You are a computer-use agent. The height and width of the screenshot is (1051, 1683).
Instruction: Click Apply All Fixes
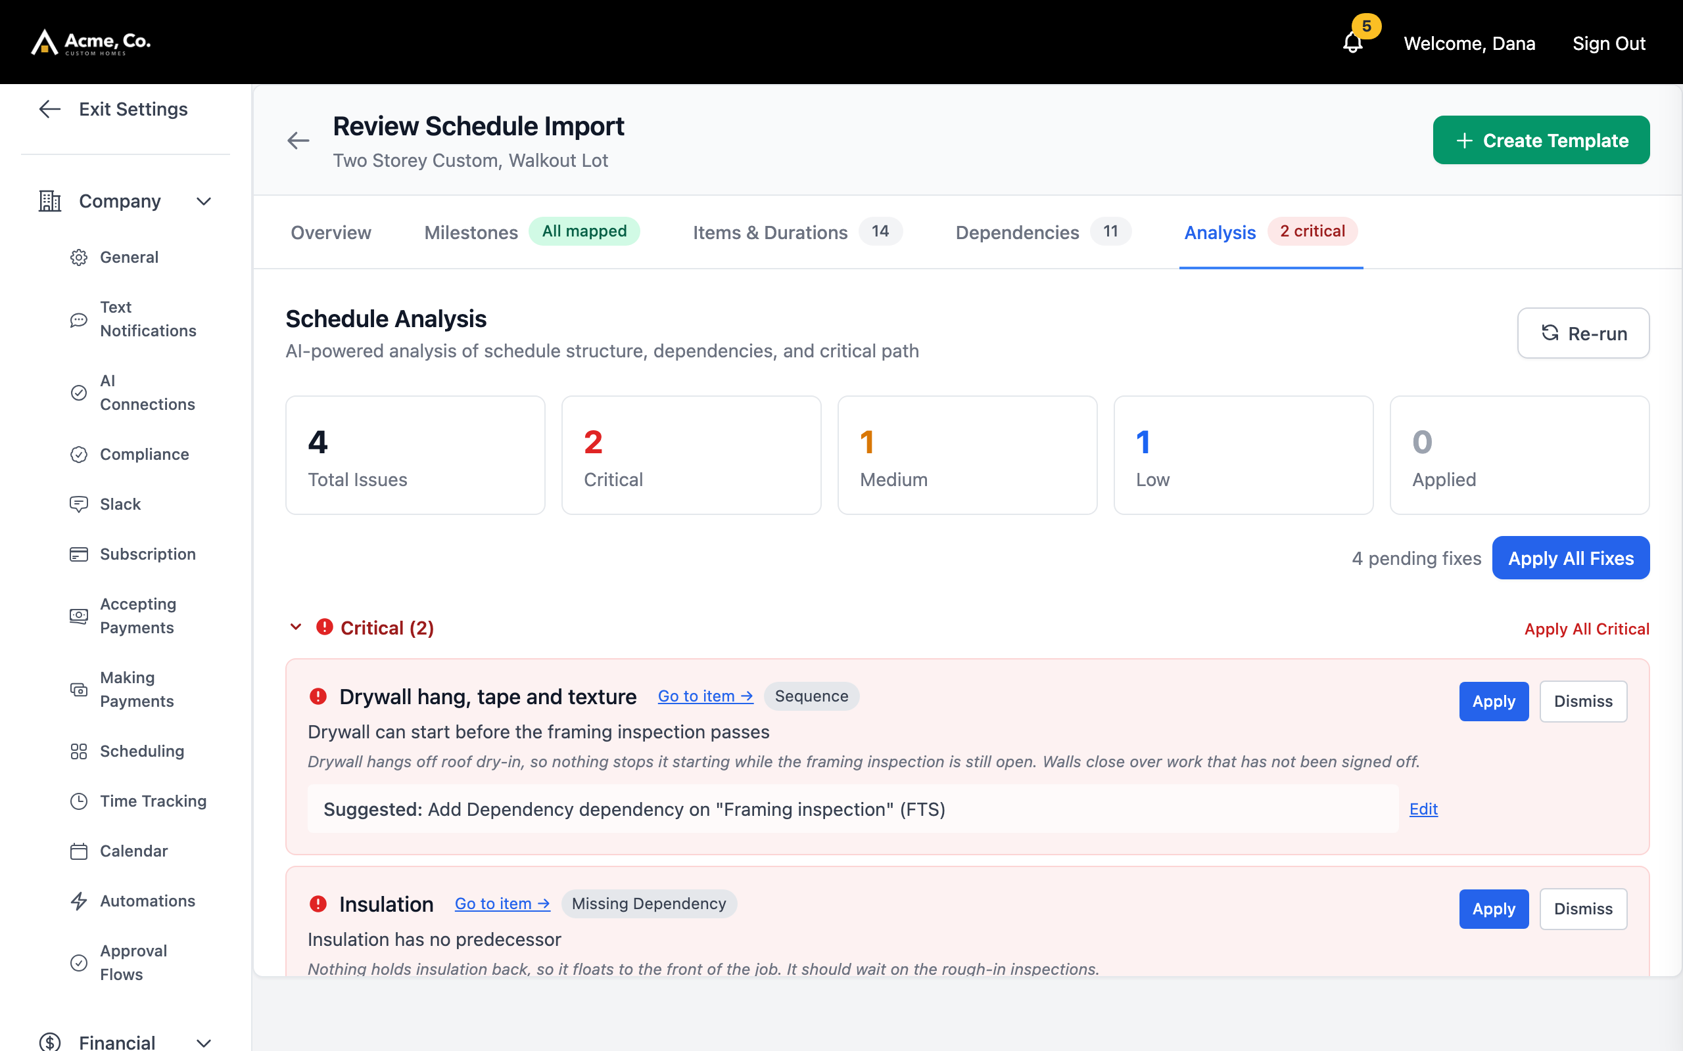click(x=1571, y=558)
